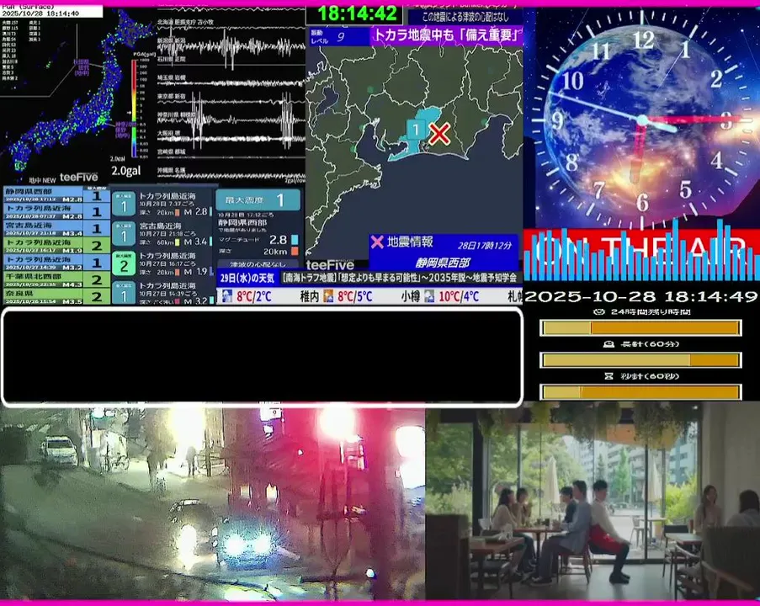Click the 2025-10-28 18:14:49 date-time readout
The image size is (760, 606).
click(640, 296)
